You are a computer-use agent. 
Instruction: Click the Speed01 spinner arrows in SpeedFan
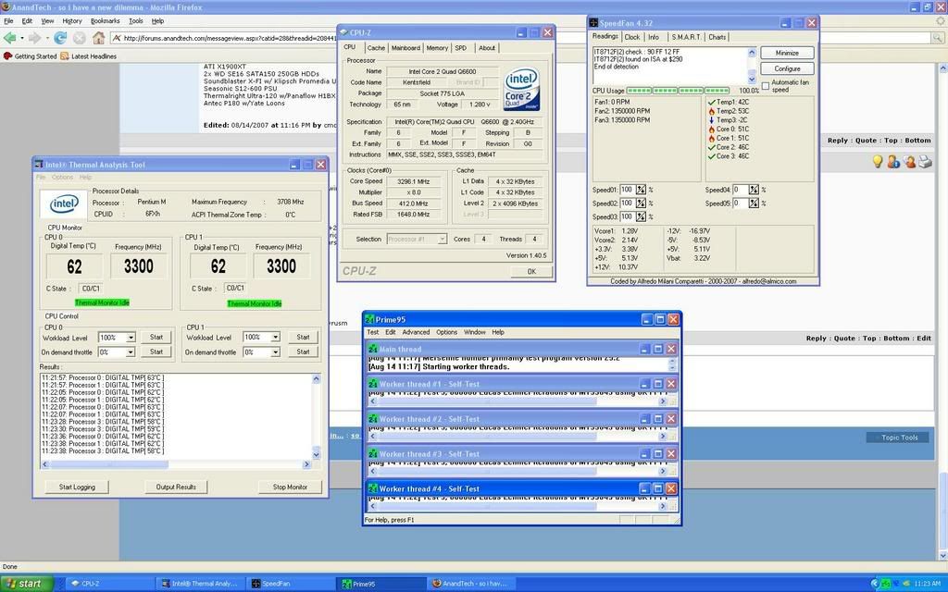coord(641,190)
